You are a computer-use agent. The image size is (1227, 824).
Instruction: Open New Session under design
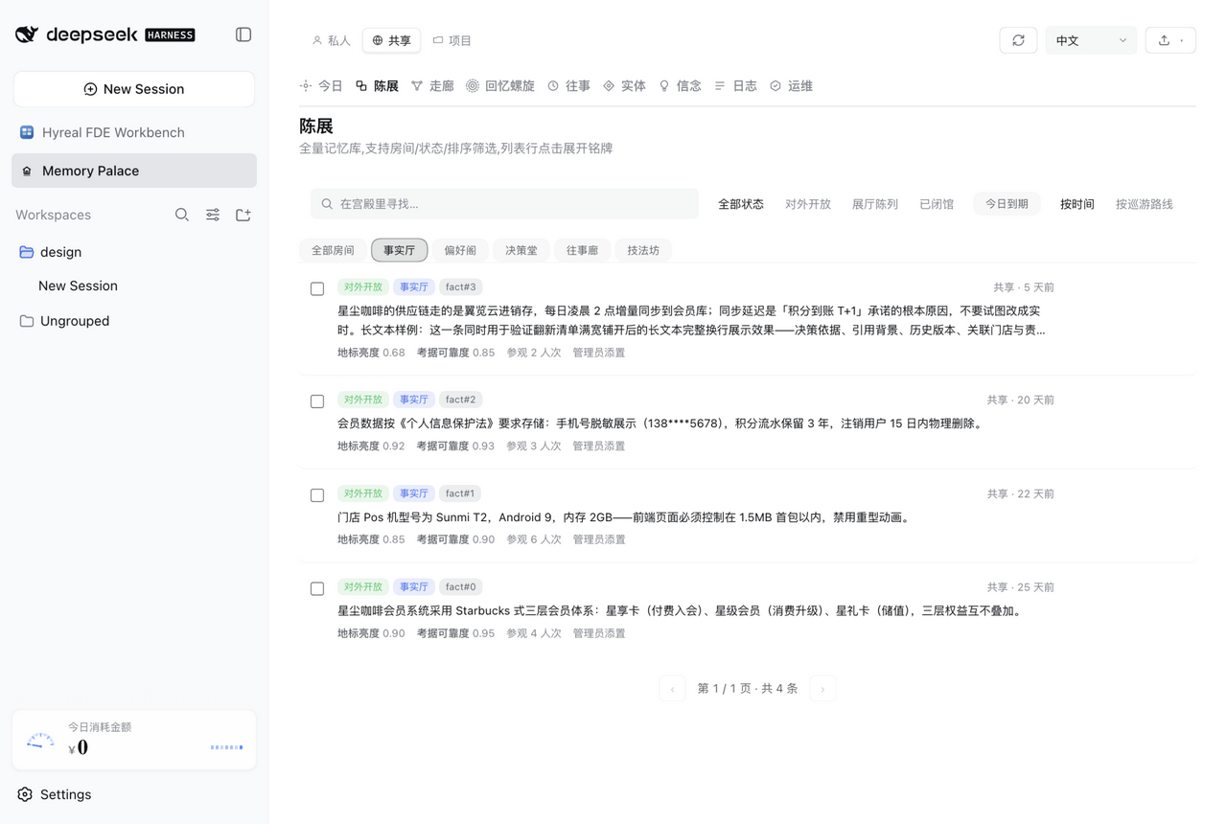(78, 286)
